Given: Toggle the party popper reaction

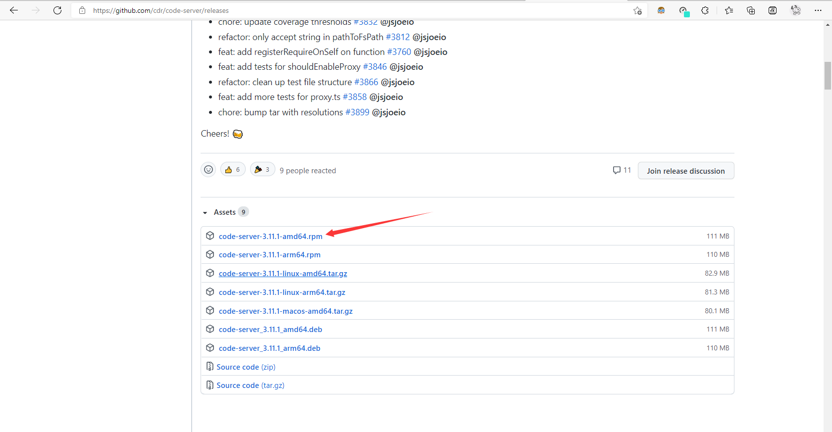Looking at the screenshot, I should (262, 170).
